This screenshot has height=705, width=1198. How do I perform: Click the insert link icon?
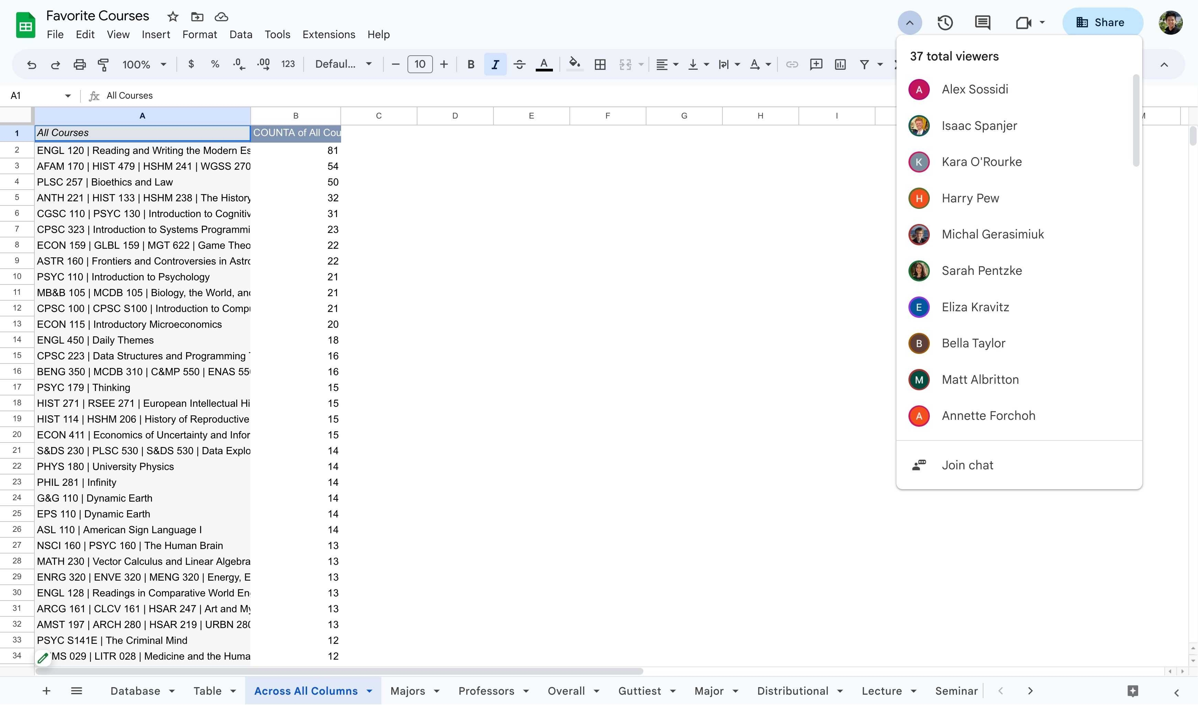(792, 65)
